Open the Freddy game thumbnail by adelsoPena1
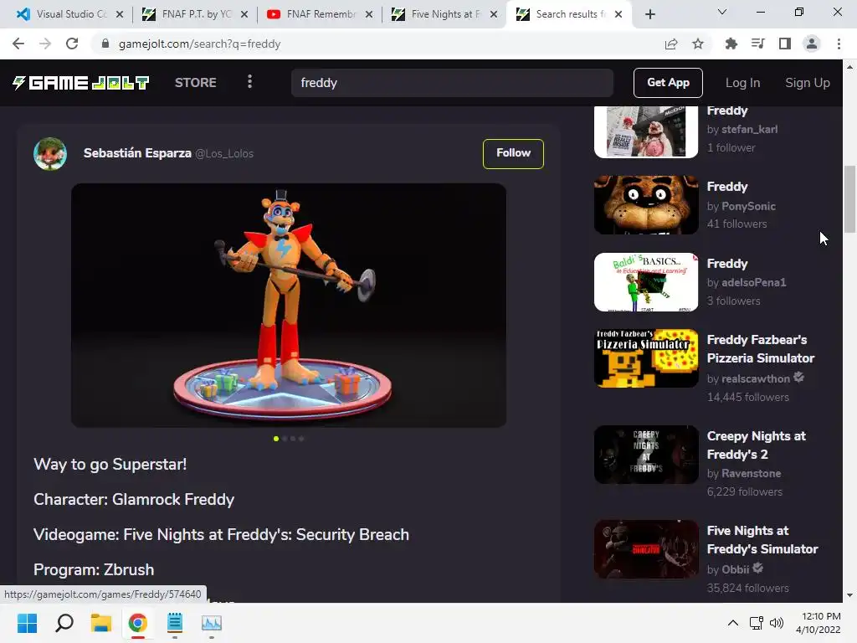The height and width of the screenshot is (643, 857). pos(646,282)
